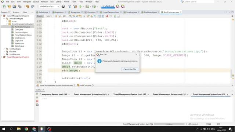This screenshot has width=235, height=132.
Task: Click the Clean and Build icon
Action: (75, 7)
